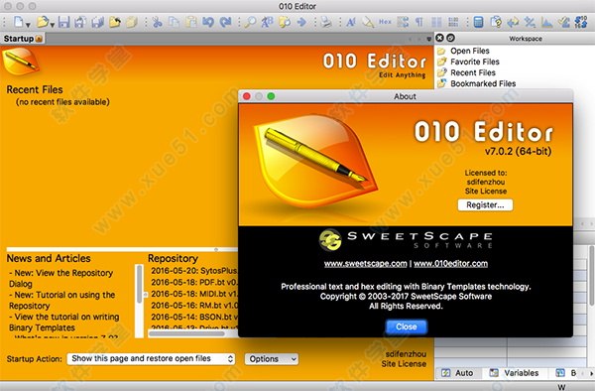Open www.010editor.com link
Viewport: 595px width, 391px height.
[x=451, y=263]
